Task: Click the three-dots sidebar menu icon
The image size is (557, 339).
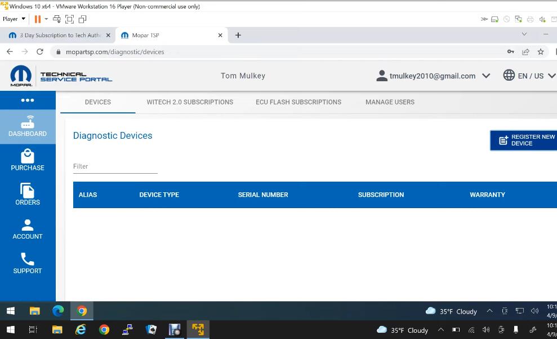Action: pos(28,100)
